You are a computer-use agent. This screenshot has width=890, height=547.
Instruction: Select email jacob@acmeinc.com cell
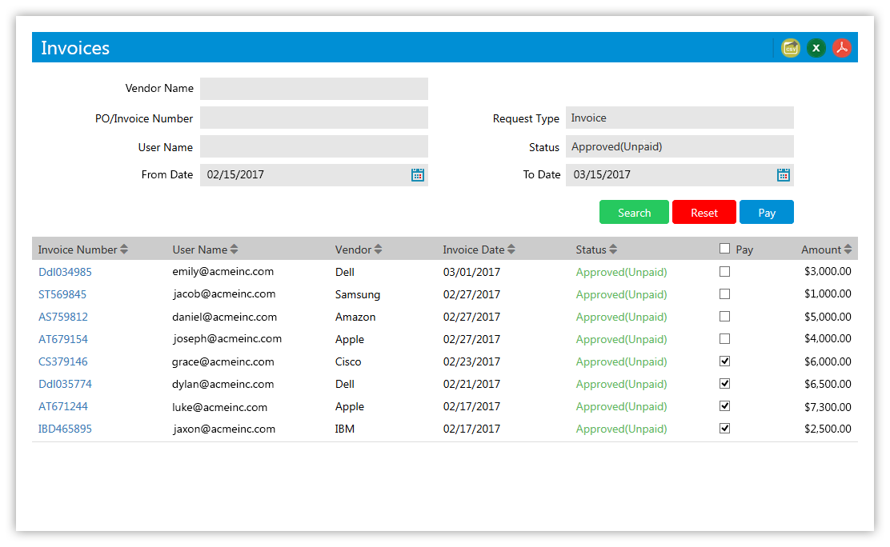(x=223, y=294)
